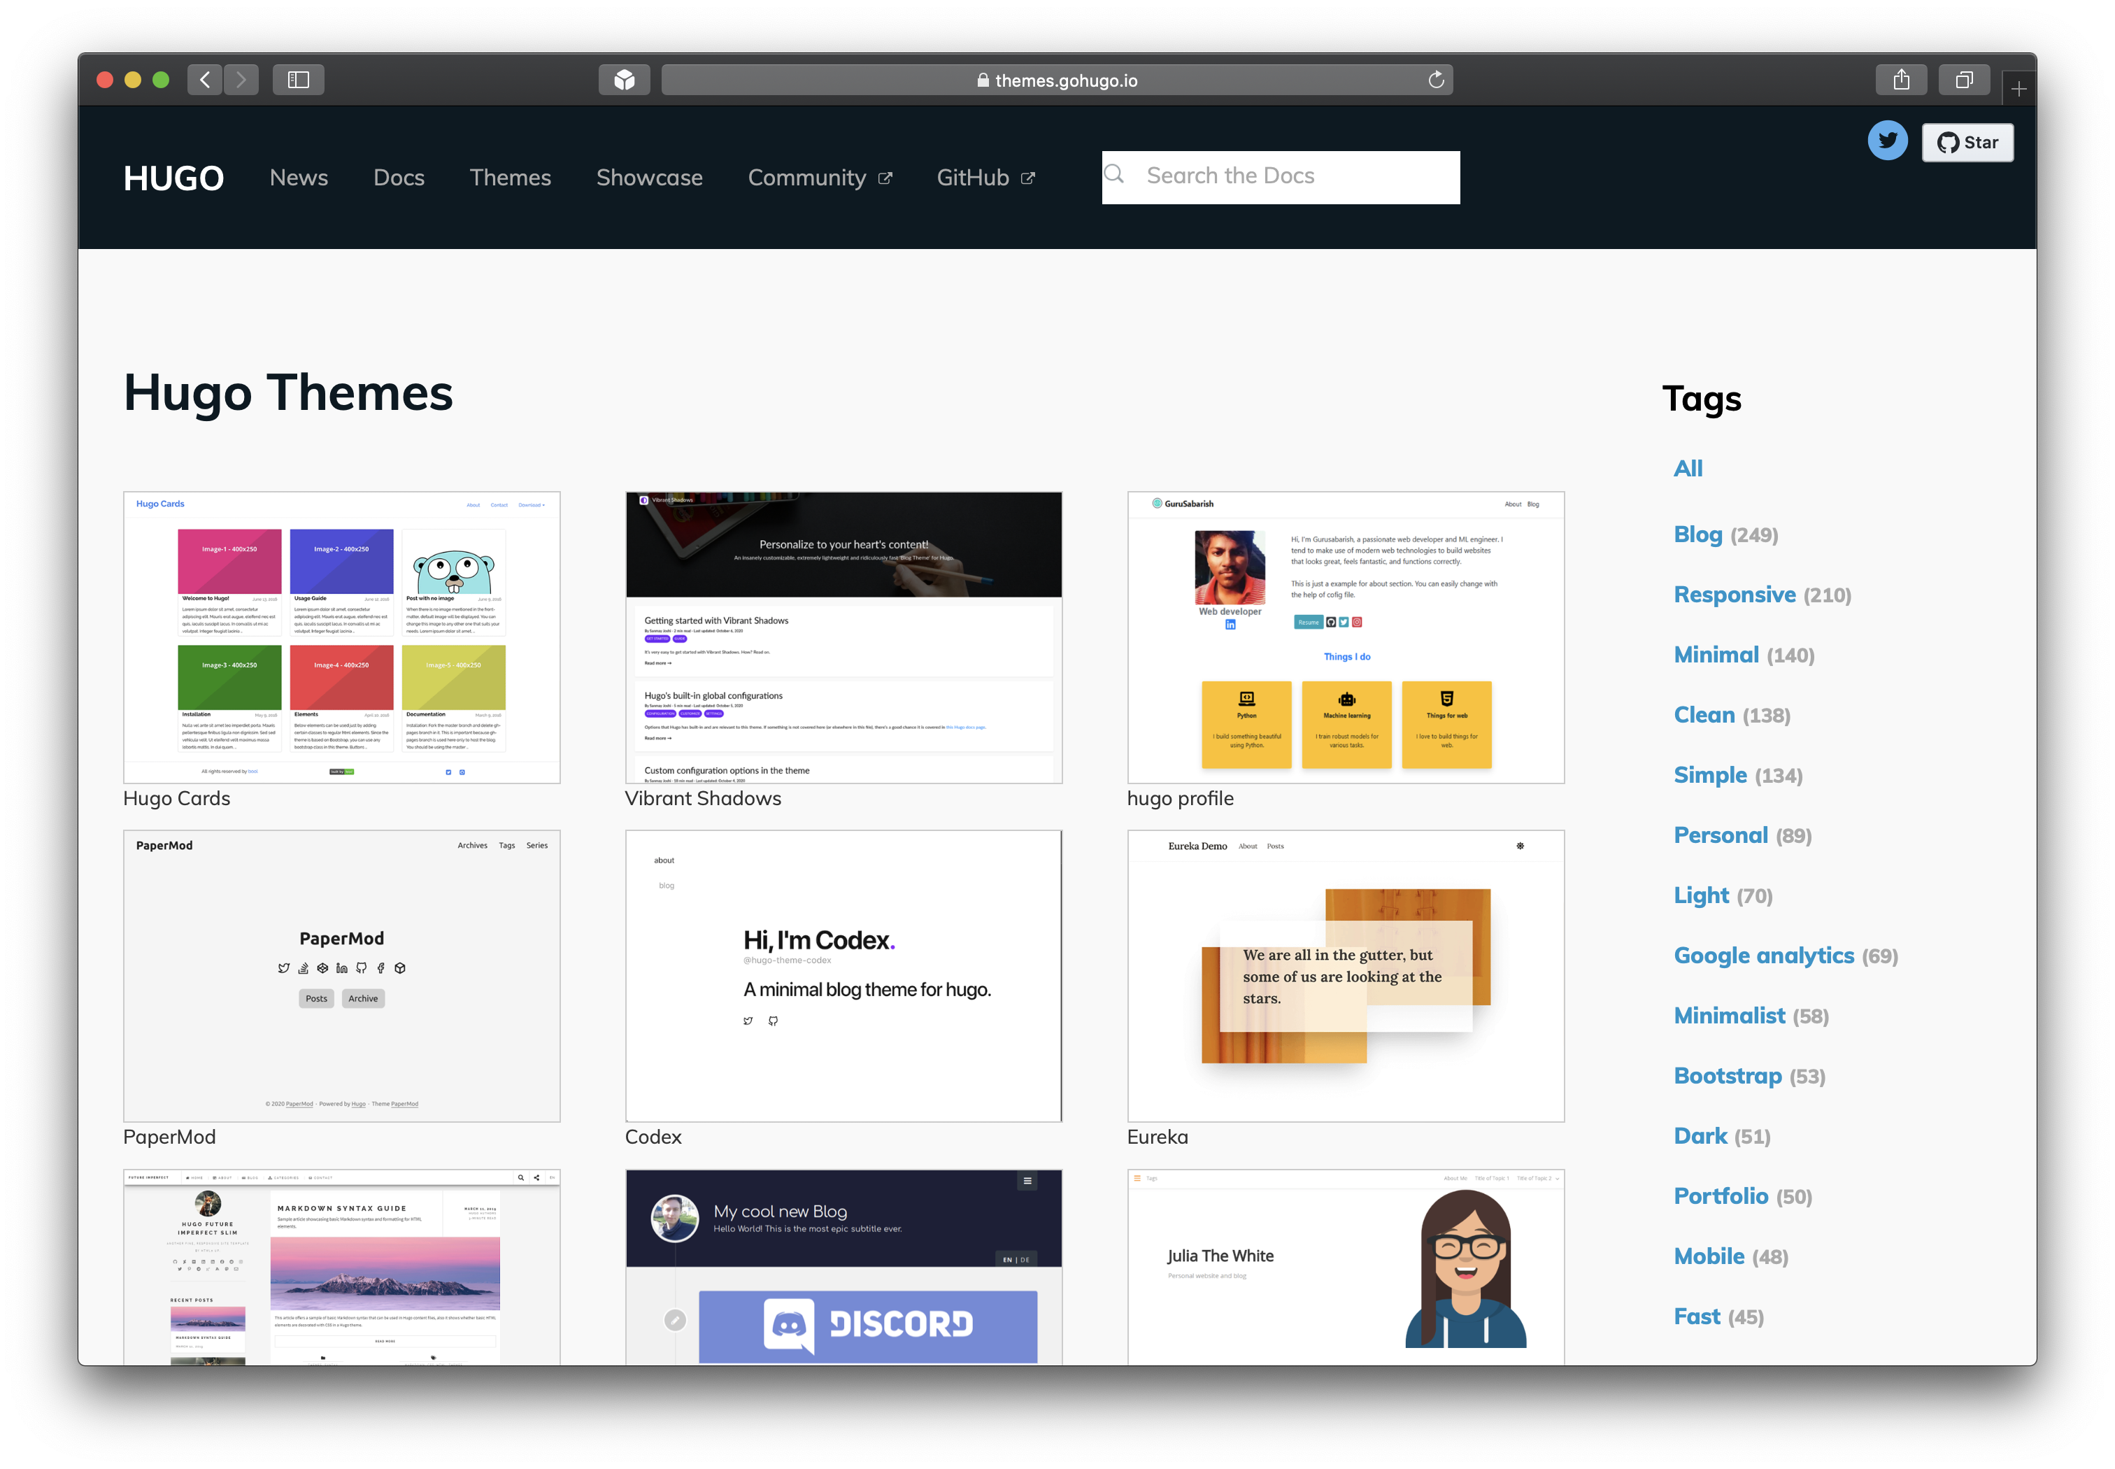Click the HUGO logo
Image resolution: width=2115 pixels, height=1469 pixels.
(173, 178)
